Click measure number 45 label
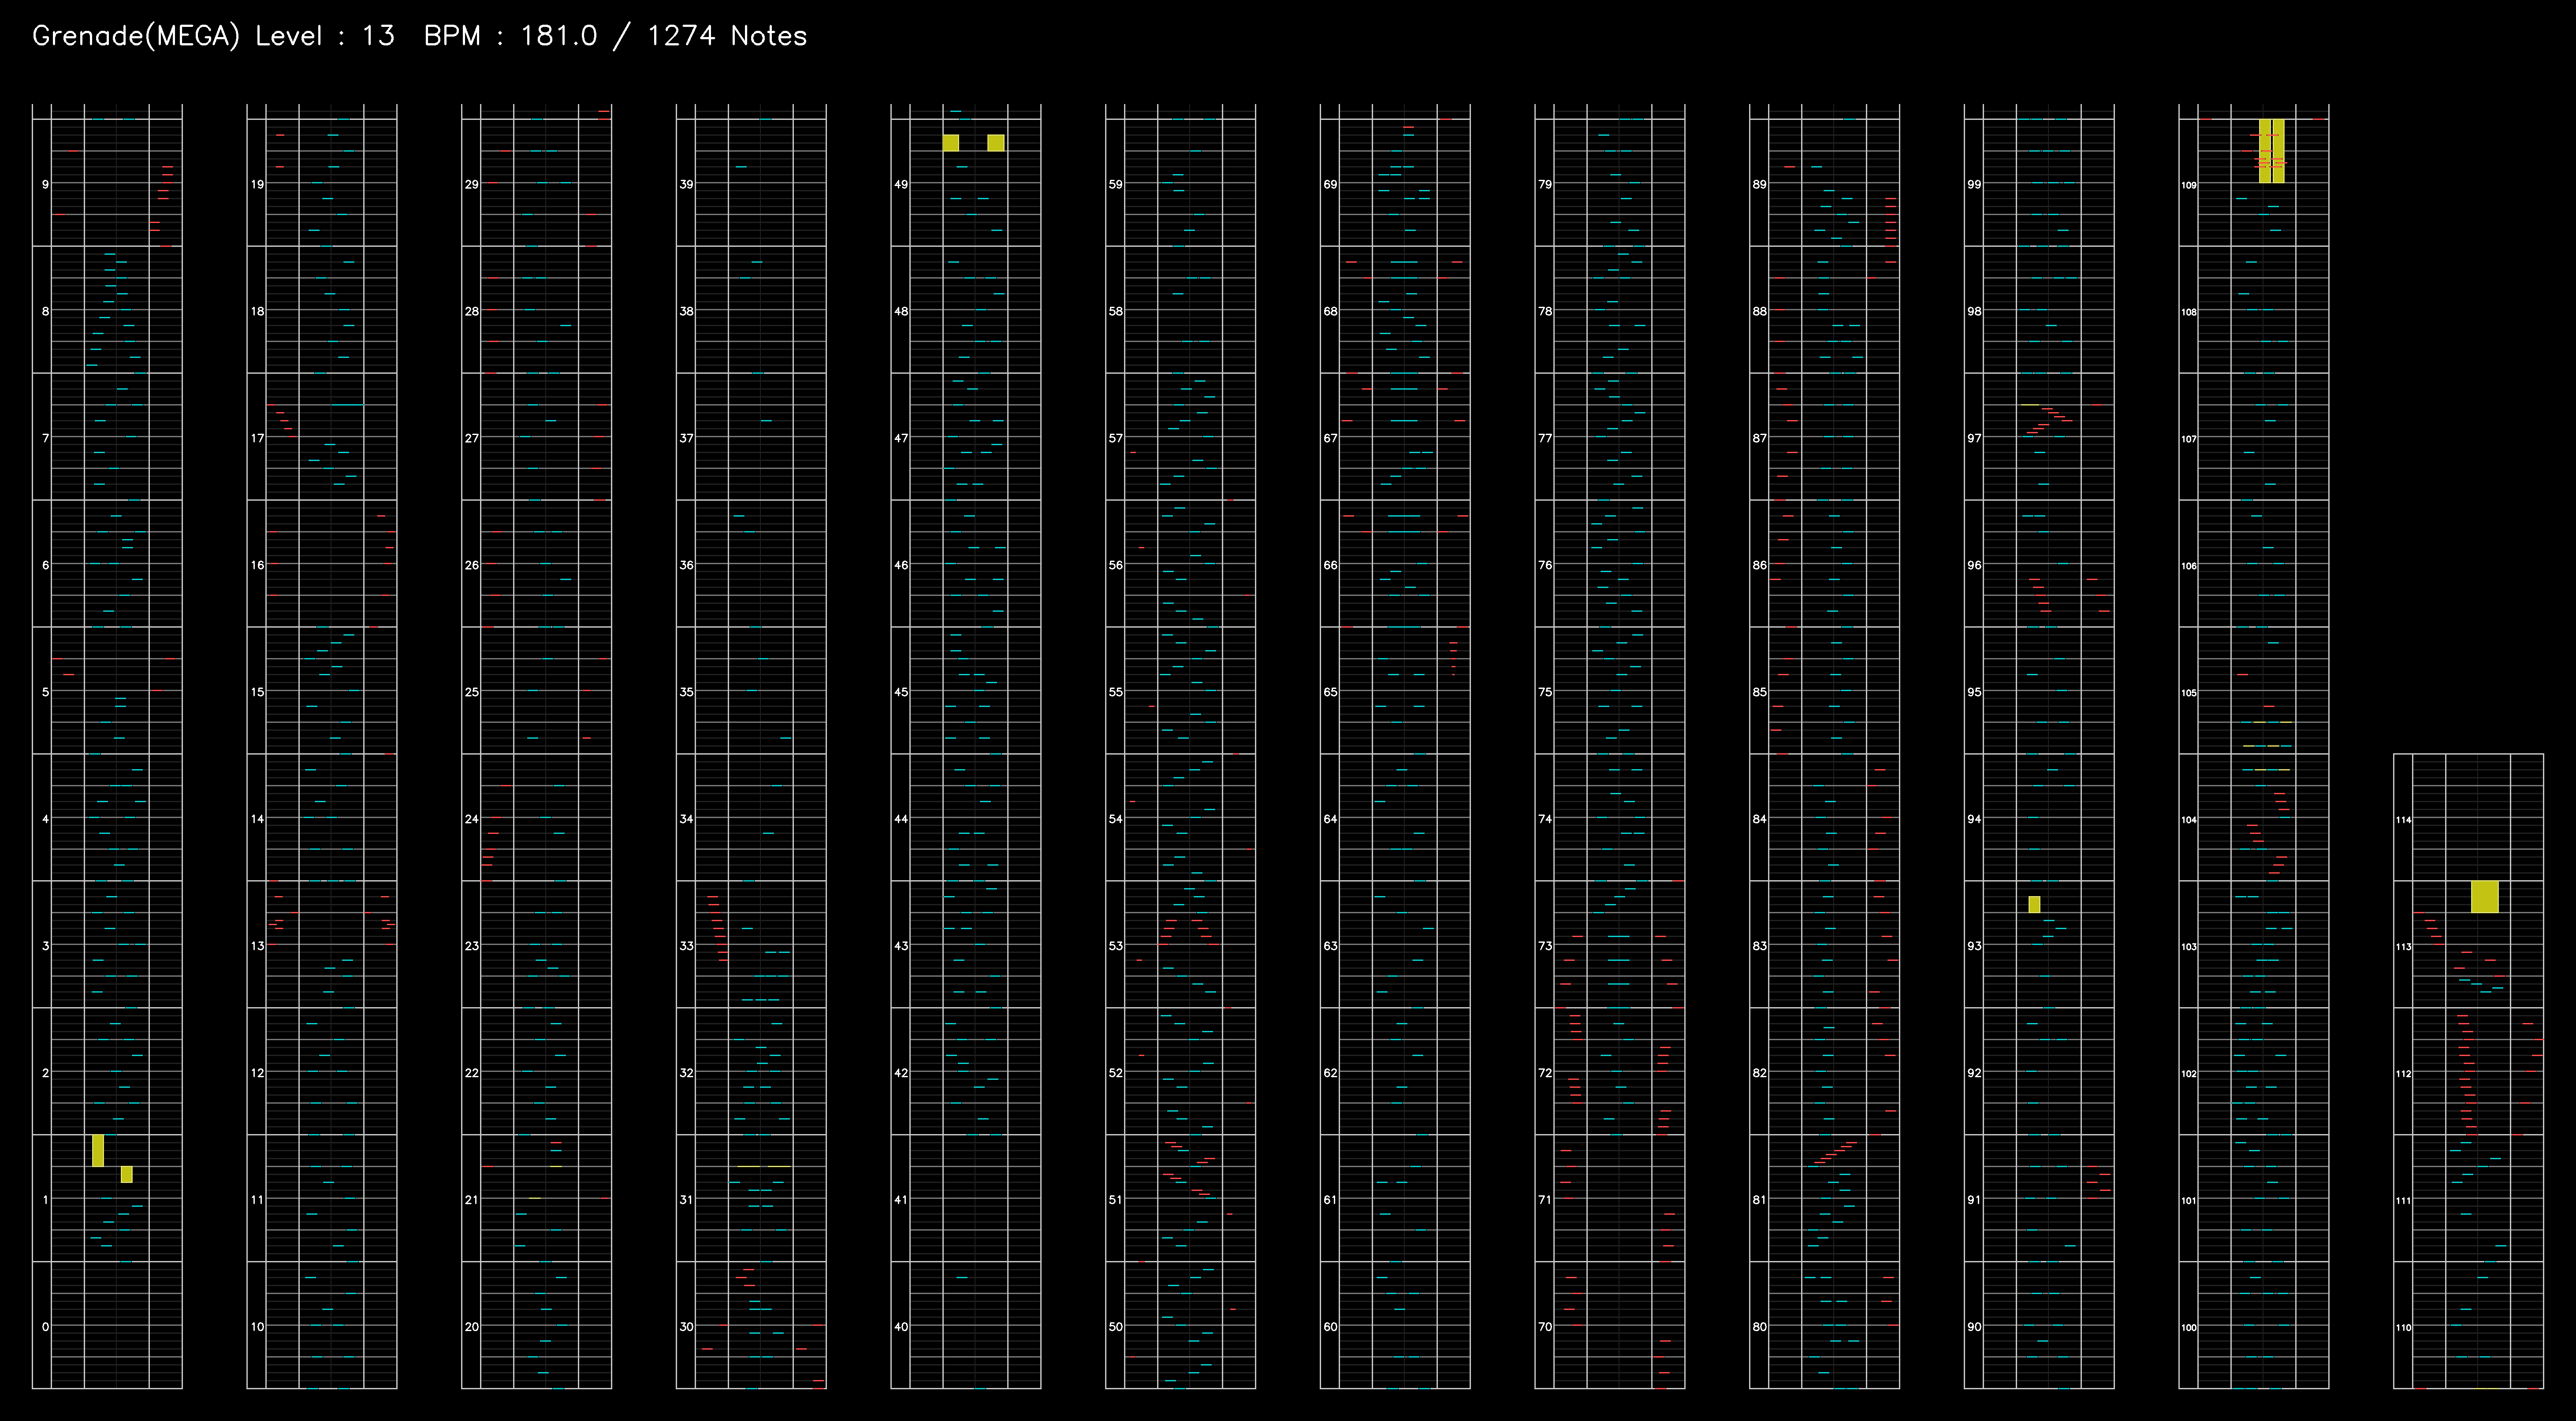Image resolution: width=2576 pixels, height=1421 pixels. click(x=902, y=692)
